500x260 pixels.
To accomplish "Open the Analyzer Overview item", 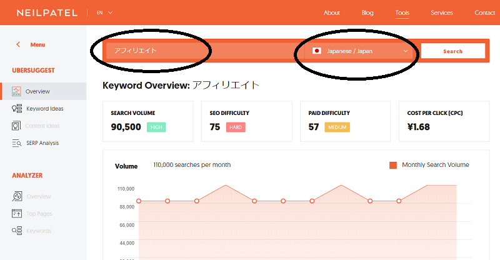I will [39, 196].
